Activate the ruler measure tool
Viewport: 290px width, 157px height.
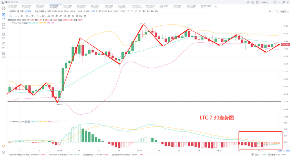point(61,16)
